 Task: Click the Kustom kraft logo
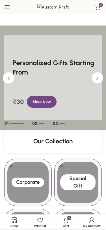pyautogui.click(x=53, y=7)
